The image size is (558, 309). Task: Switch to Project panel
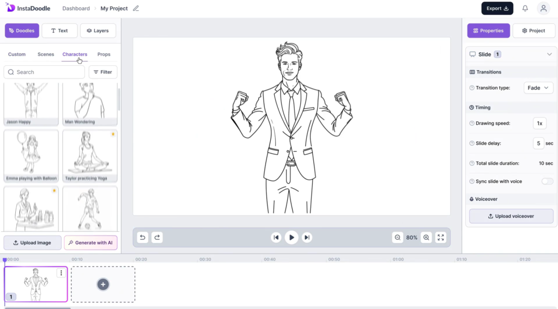(533, 30)
